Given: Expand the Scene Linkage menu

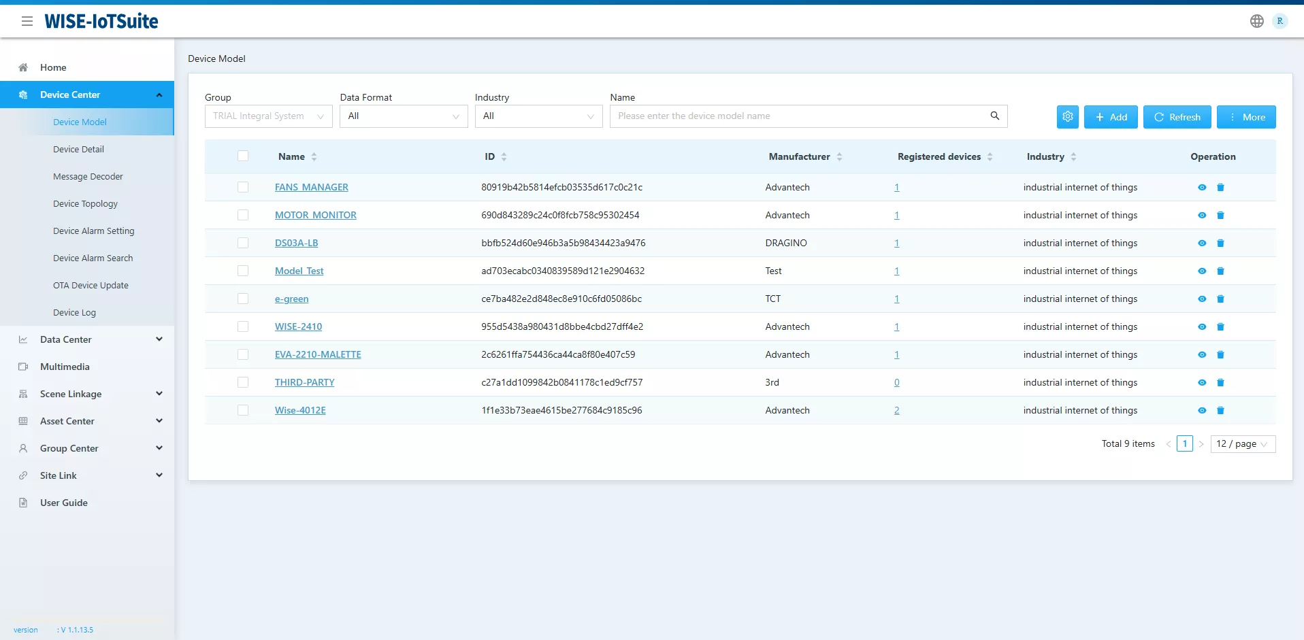Looking at the screenshot, I should 87,394.
